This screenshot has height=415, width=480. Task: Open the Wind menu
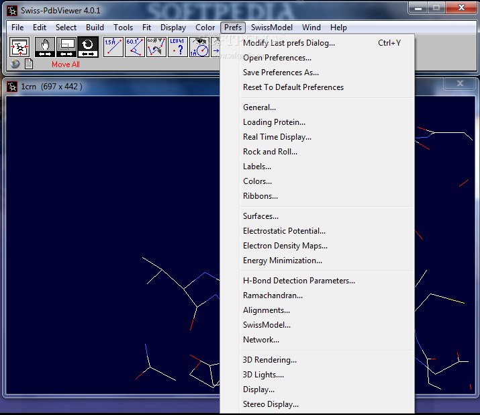coord(311,28)
